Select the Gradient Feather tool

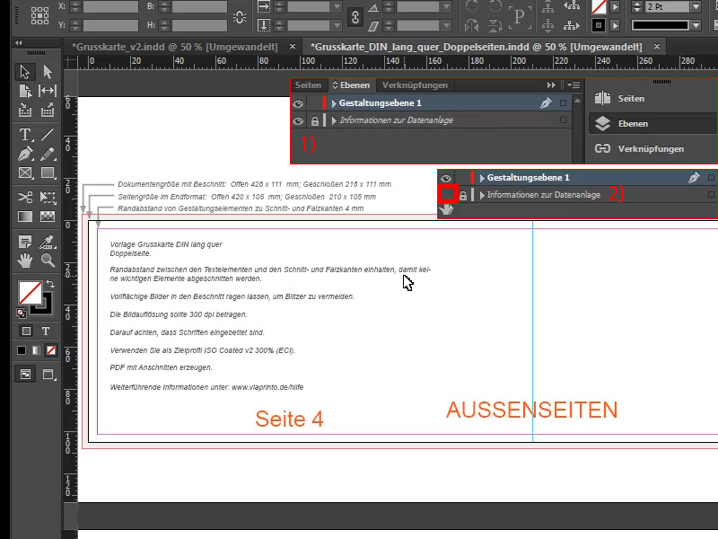[x=48, y=216]
